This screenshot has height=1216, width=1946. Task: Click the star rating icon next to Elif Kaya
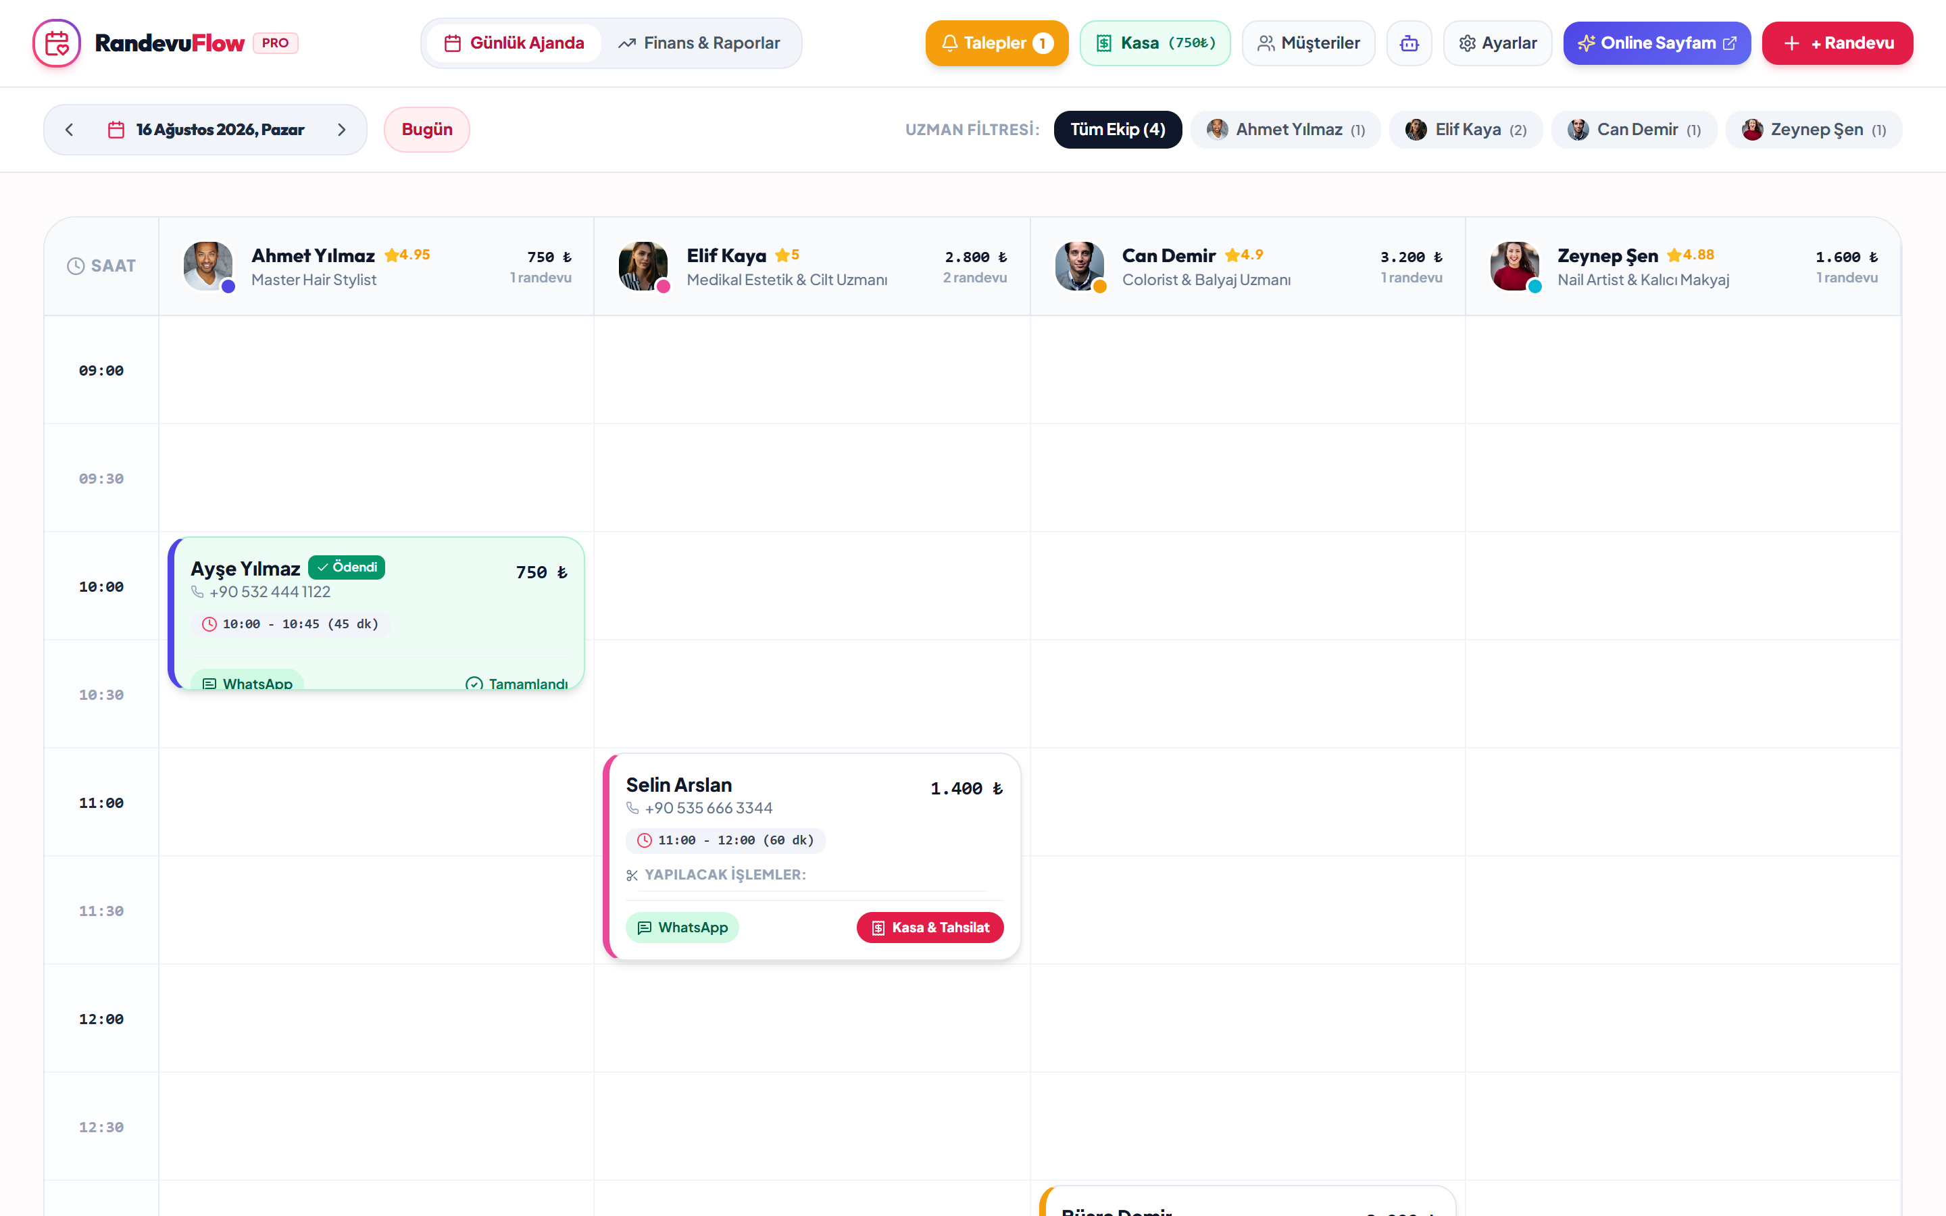coord(782,255)
